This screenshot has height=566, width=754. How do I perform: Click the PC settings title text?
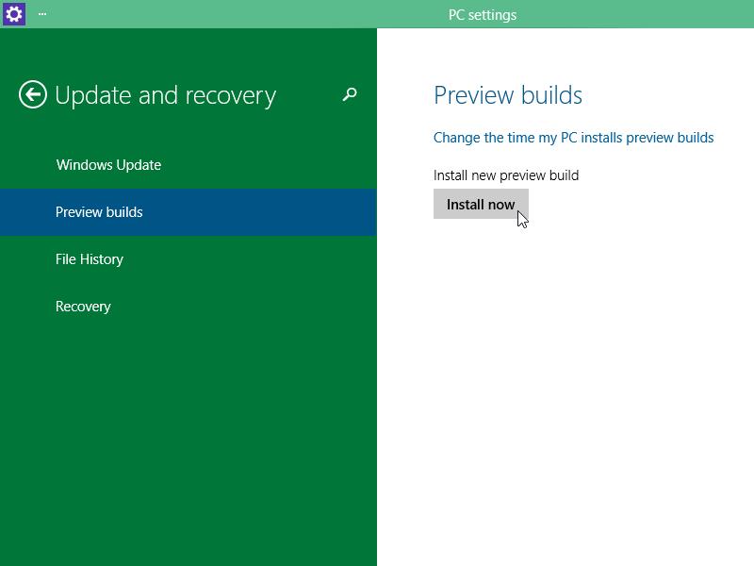[483, 15]
